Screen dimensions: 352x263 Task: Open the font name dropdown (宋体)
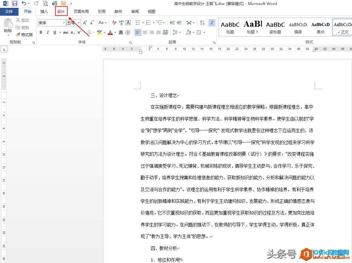64,23
